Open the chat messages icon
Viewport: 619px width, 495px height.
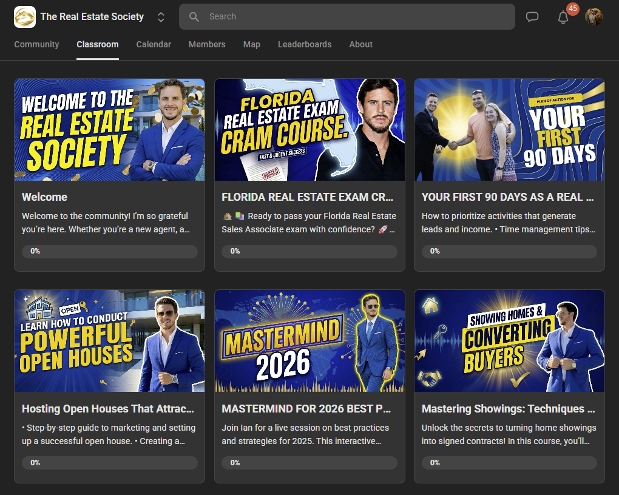532,16
